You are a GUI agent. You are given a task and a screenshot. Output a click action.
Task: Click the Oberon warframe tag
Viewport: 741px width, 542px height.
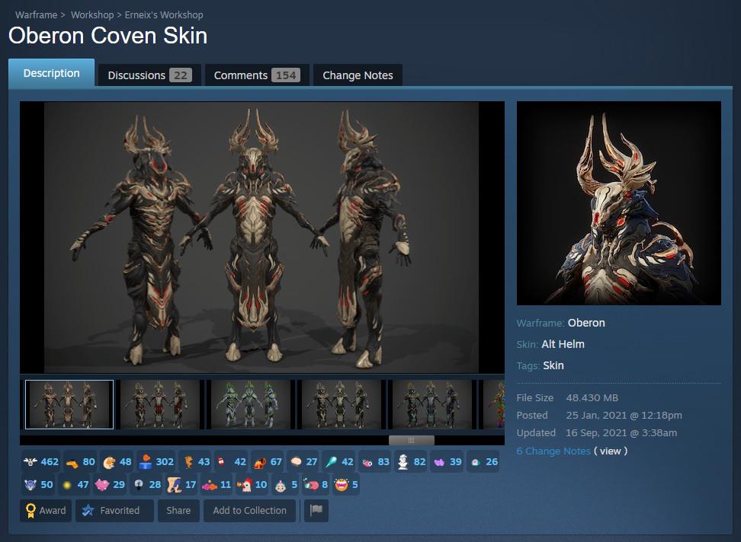(586, 323)
